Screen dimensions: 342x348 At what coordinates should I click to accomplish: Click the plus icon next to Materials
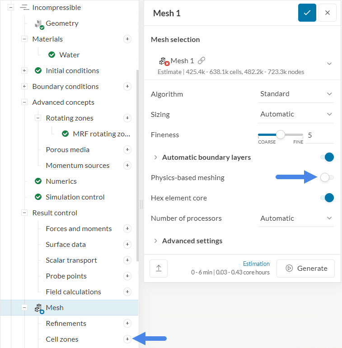(x=127, y=39)
